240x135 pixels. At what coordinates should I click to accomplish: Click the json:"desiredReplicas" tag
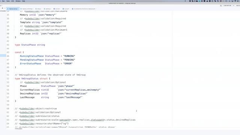click(72, 93)
